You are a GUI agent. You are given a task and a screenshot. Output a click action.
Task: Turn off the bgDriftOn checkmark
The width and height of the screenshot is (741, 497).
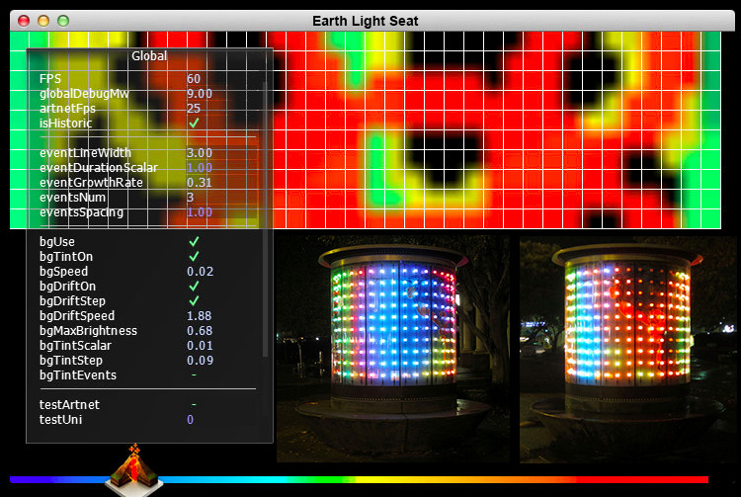click(x=195, y=286)
